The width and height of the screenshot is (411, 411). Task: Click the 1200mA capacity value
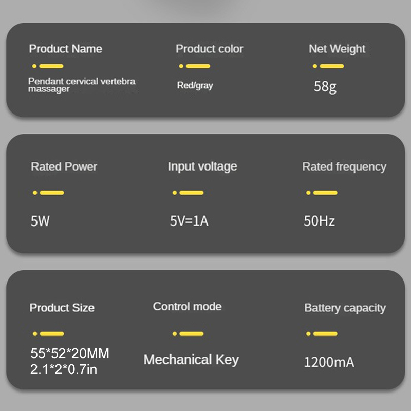pos(329,362)
